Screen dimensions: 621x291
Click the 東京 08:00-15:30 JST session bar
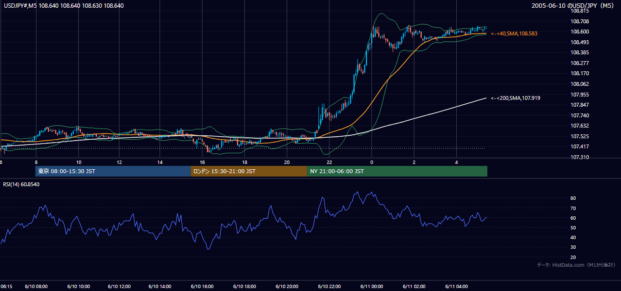tap(113, 171)
